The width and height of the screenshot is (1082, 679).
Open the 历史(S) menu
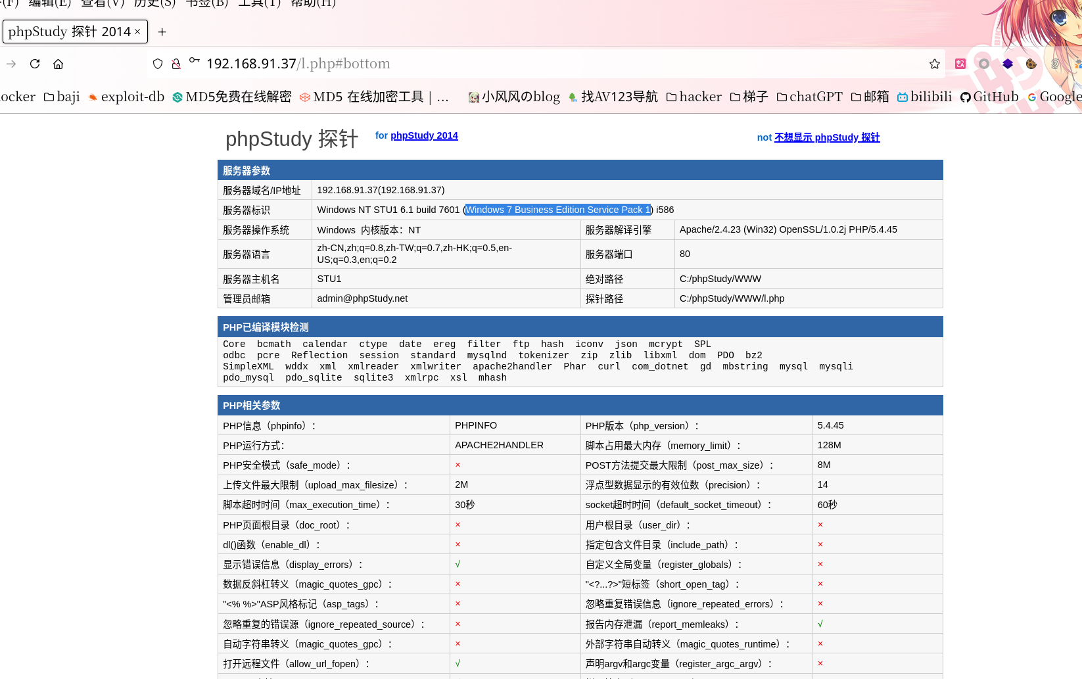click(154, 3)
